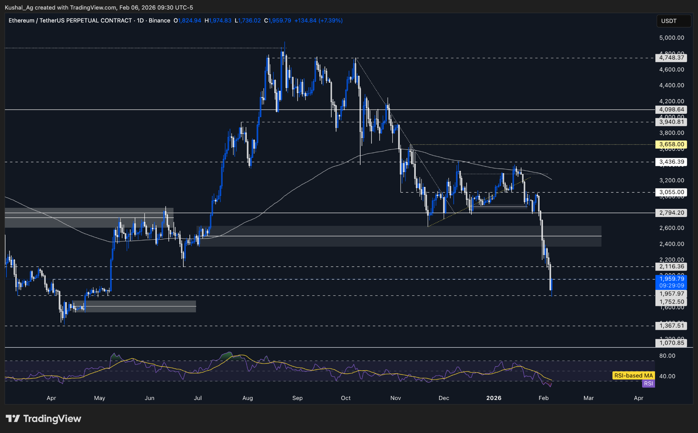
Task: Select the 4,748.37 price level label
Action: click(x=671, y=58)
